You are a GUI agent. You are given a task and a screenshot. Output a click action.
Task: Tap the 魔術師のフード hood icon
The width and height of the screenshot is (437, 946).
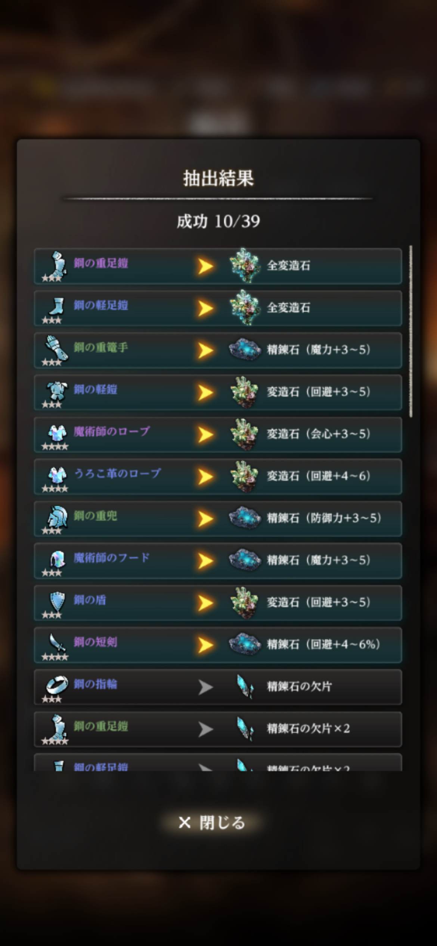tap(57, 560)
